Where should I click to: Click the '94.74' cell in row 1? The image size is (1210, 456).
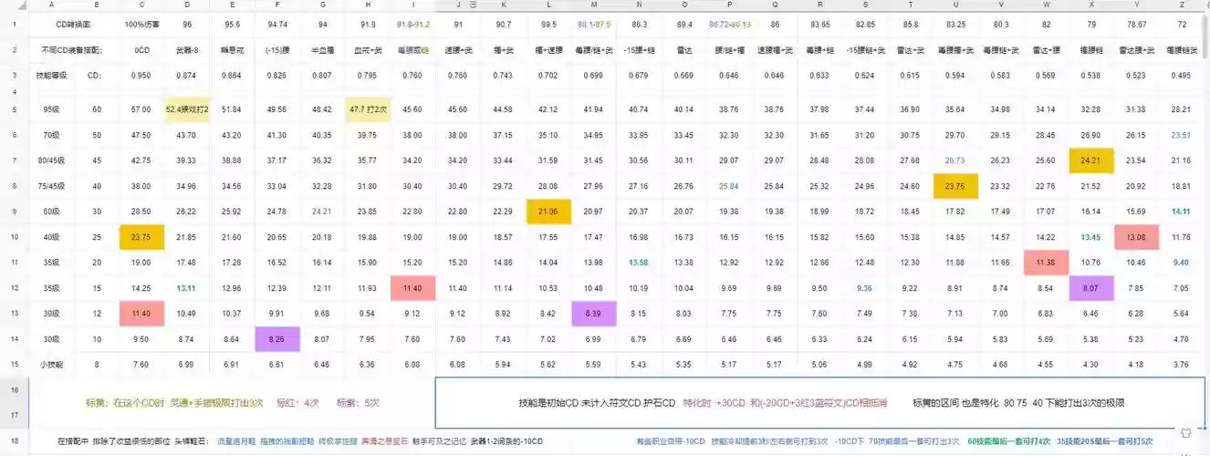pyautogui.click(x=277, y=23)
